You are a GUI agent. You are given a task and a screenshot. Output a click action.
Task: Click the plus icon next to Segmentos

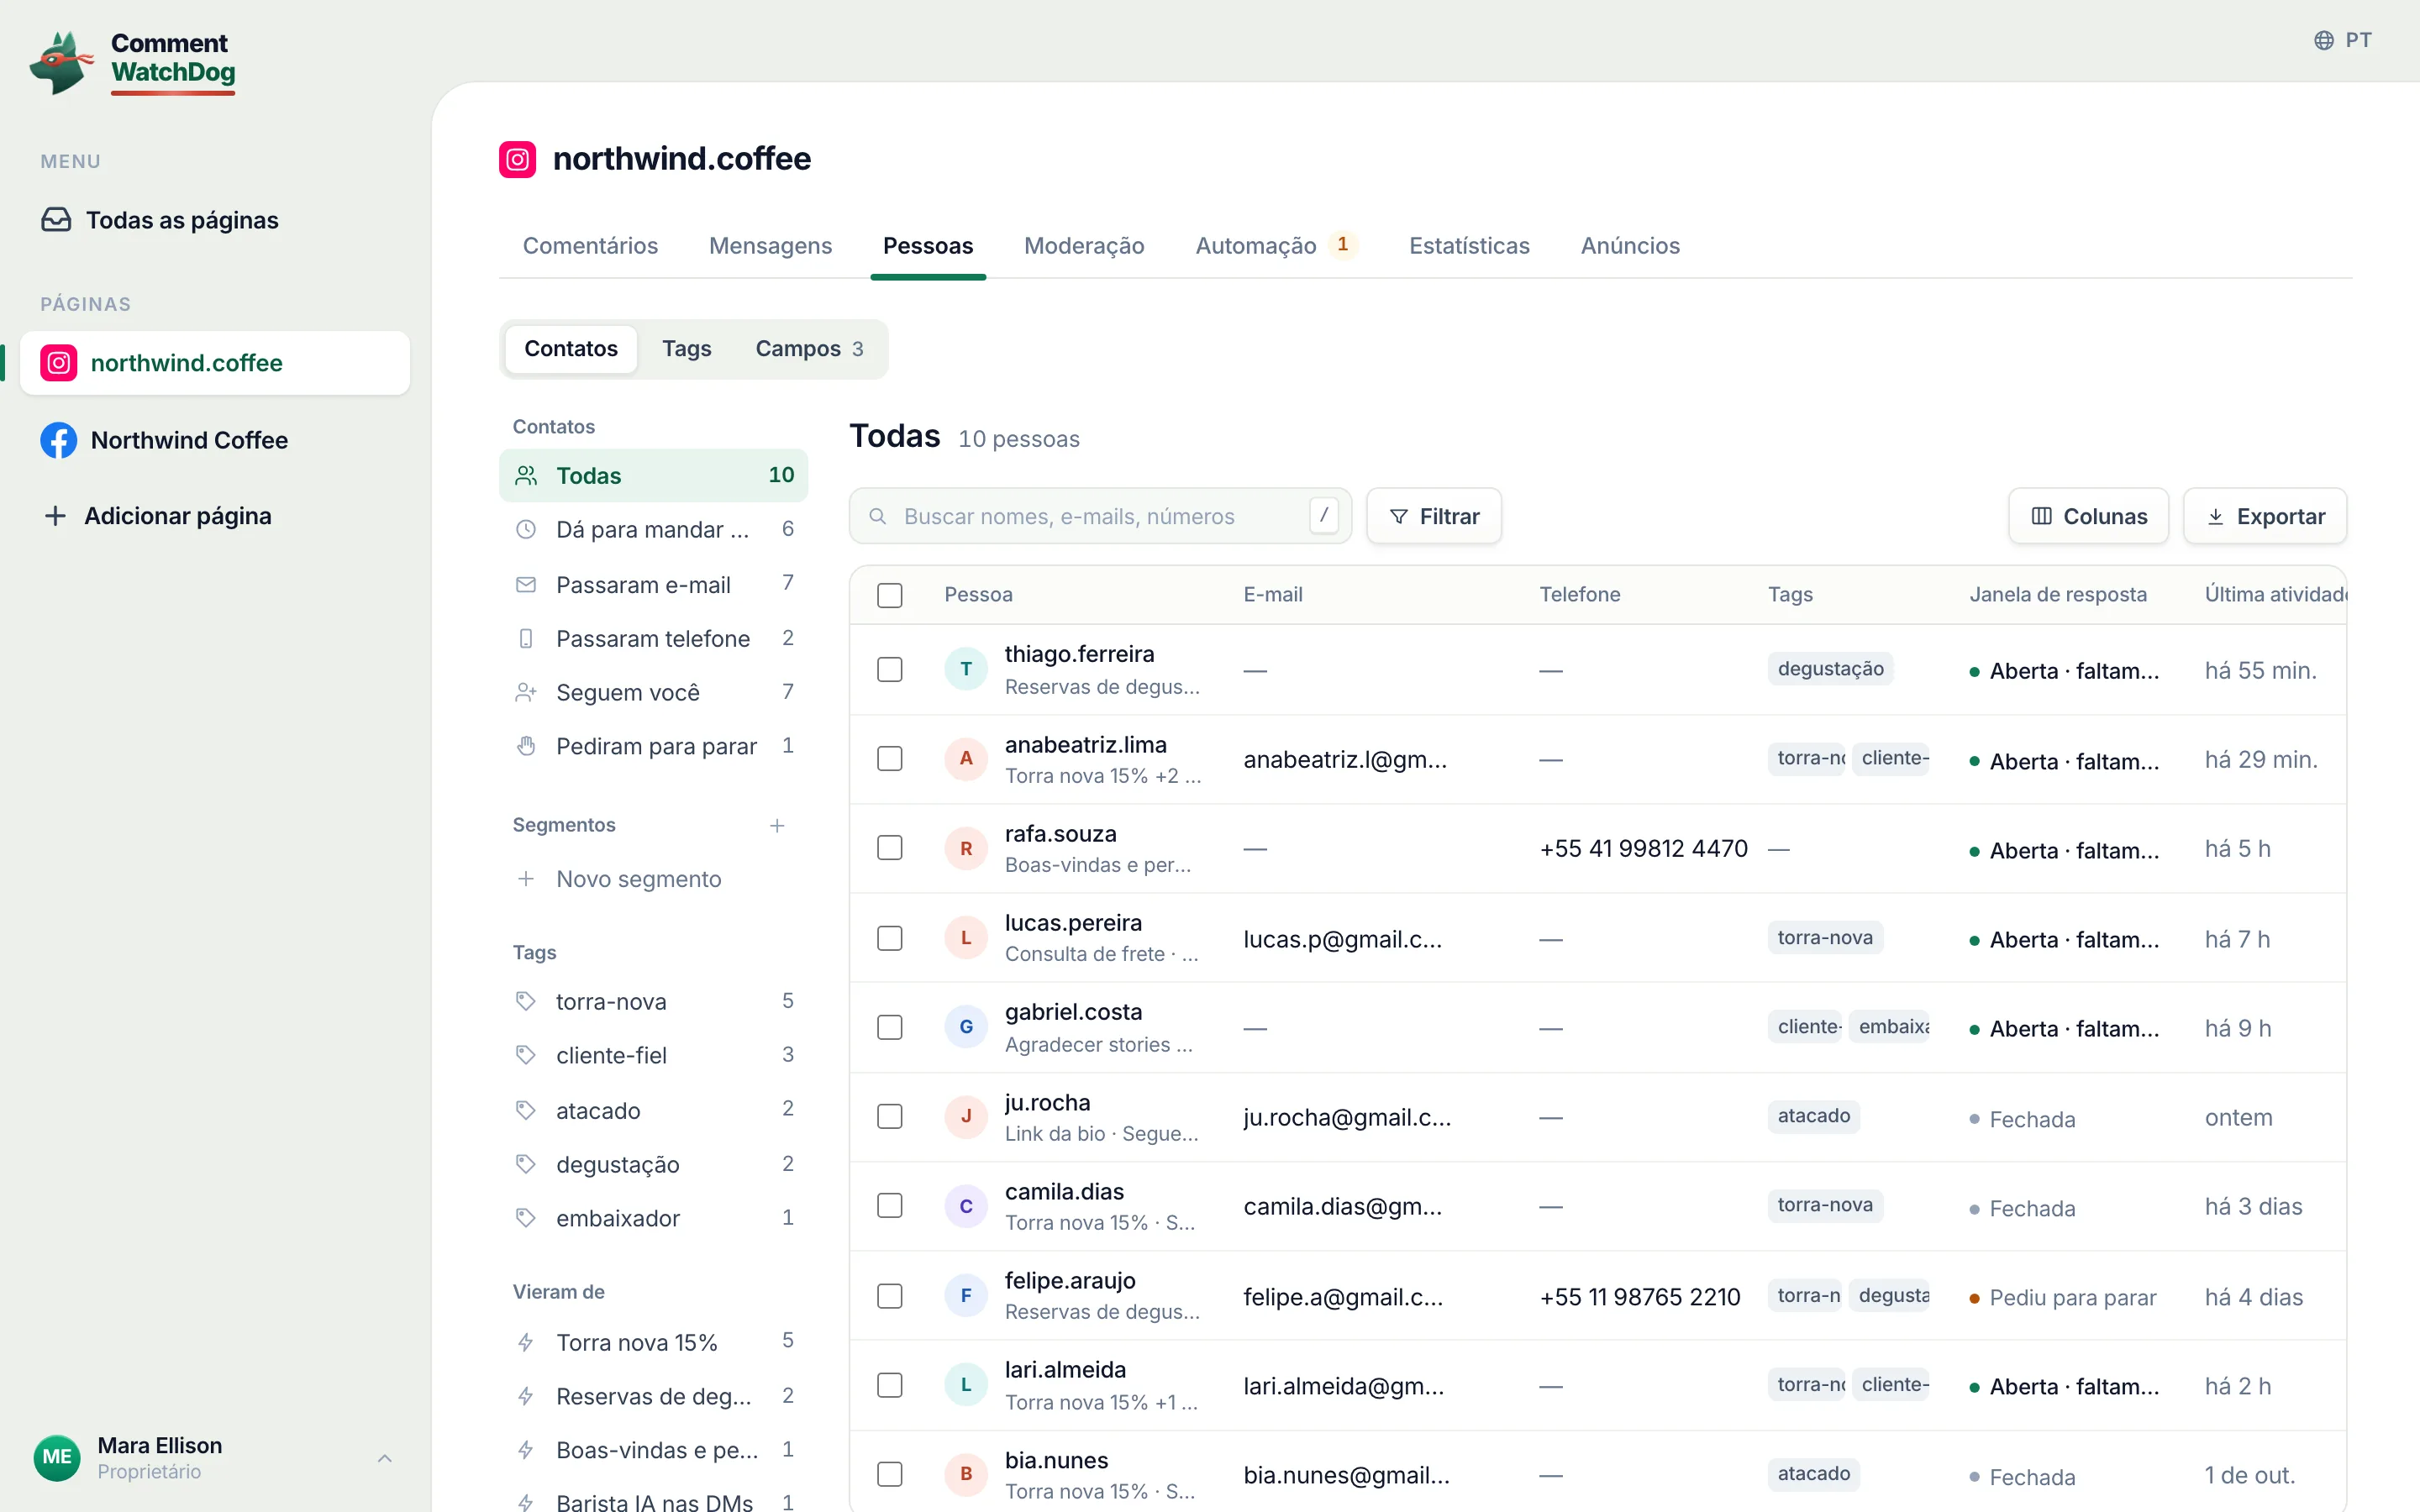pyautogui.click(x=777, y=825)
